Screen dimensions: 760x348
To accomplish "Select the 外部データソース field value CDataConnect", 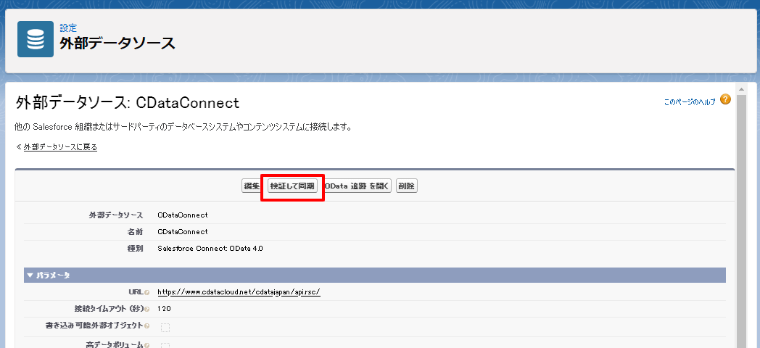I will 183,215.
